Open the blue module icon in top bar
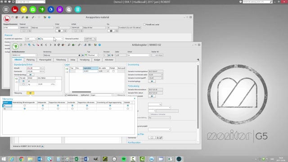The width and height of the screenshot is (288, 162). [51, 9]
